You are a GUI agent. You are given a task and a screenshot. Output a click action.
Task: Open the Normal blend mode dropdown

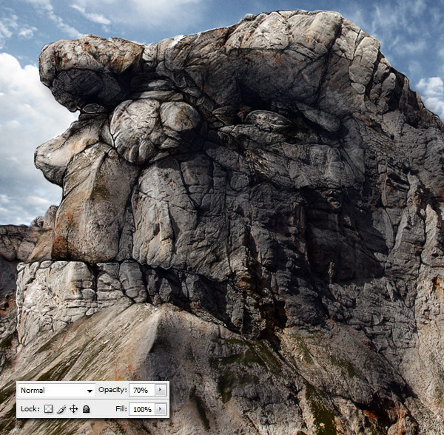coord(57,391)
